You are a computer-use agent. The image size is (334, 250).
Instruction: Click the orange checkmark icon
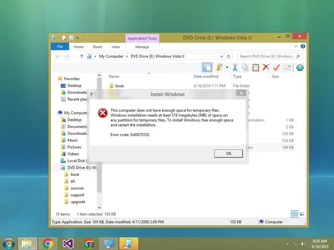276,67
